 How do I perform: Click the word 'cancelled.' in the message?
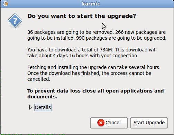(x=39, y=79)
